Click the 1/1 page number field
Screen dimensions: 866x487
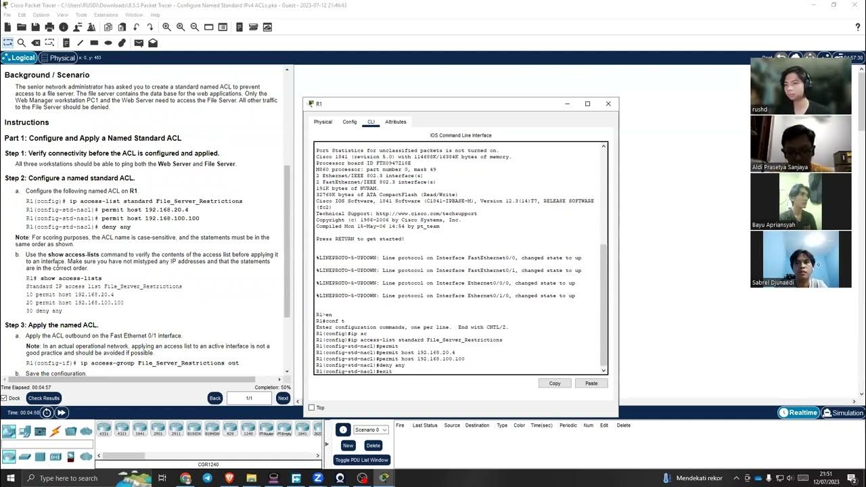(x=249, y=398)
